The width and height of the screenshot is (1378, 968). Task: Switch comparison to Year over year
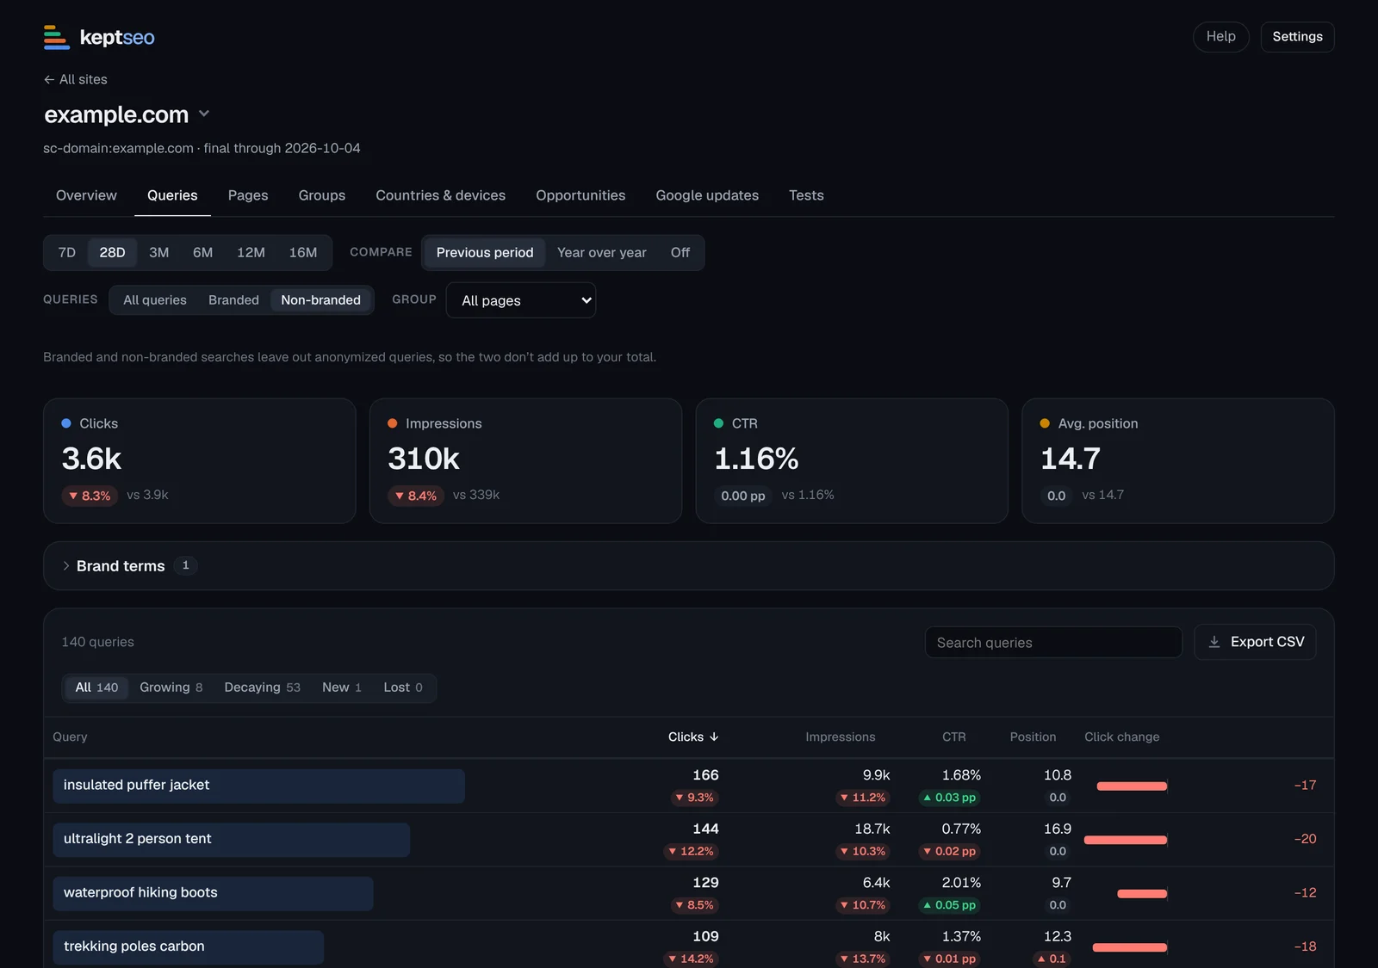601,252
